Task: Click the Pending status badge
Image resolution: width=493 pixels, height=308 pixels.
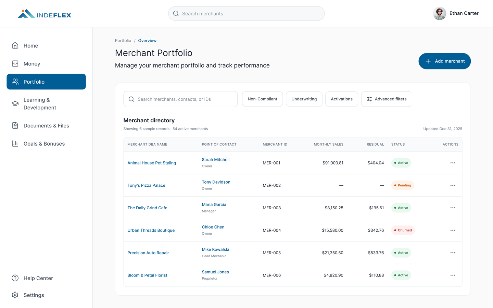Action: (403, 185)
